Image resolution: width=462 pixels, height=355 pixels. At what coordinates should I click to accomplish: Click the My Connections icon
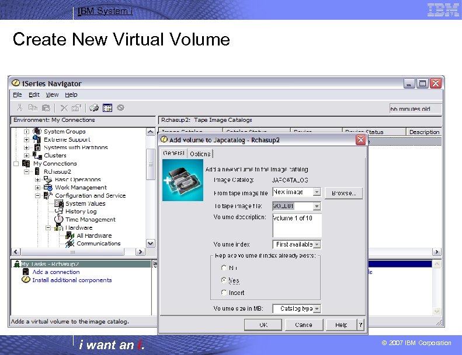coord(26,163)
